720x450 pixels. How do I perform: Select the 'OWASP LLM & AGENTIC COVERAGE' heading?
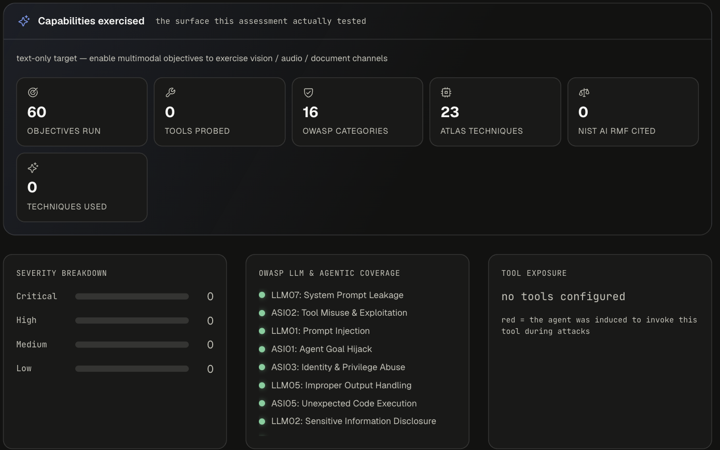point(329,273)
